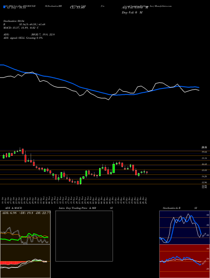
Task: Click the 'Stochastics: 30.34' readout
Action: (x=13, y=21)
